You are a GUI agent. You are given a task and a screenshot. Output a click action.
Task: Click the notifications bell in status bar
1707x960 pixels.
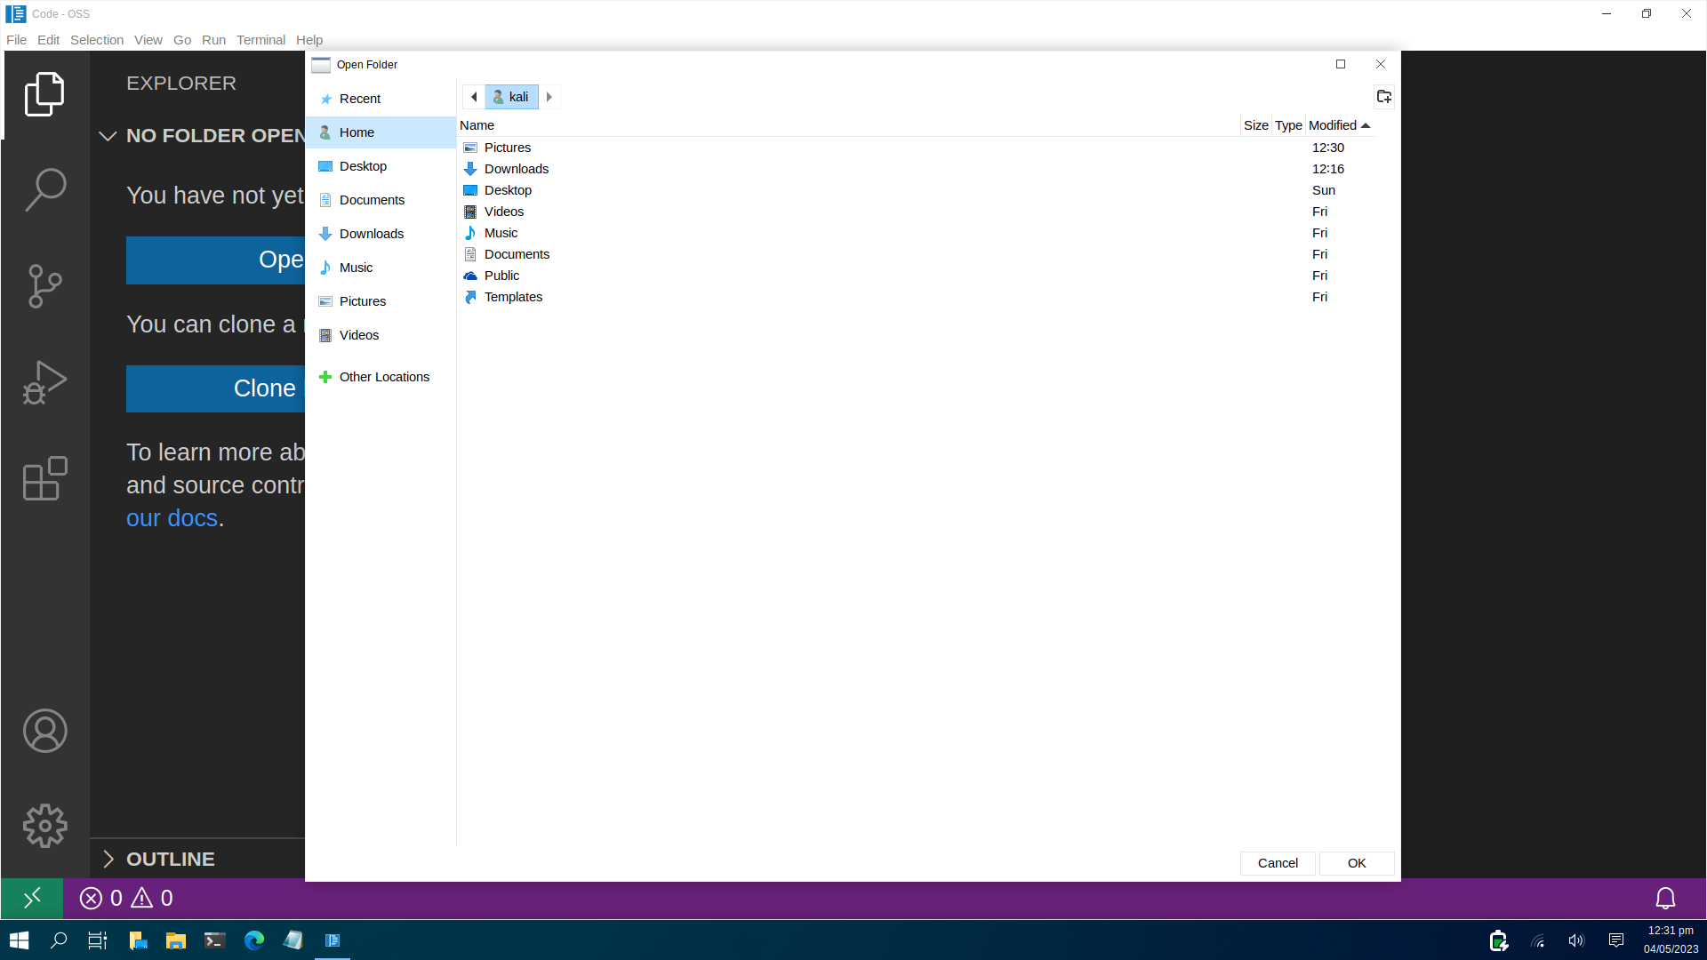tap(1665, 899)
